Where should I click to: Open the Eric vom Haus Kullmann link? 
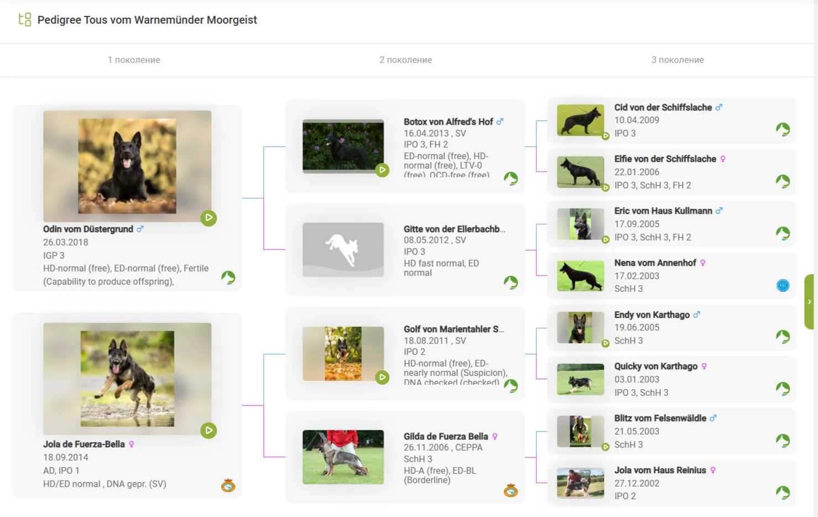(663, 211)
